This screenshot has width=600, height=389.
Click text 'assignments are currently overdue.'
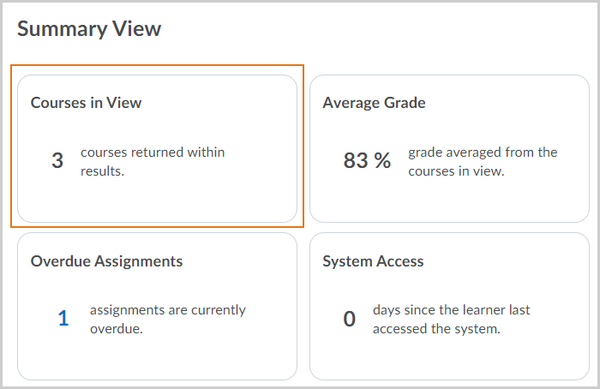(168, 319)
